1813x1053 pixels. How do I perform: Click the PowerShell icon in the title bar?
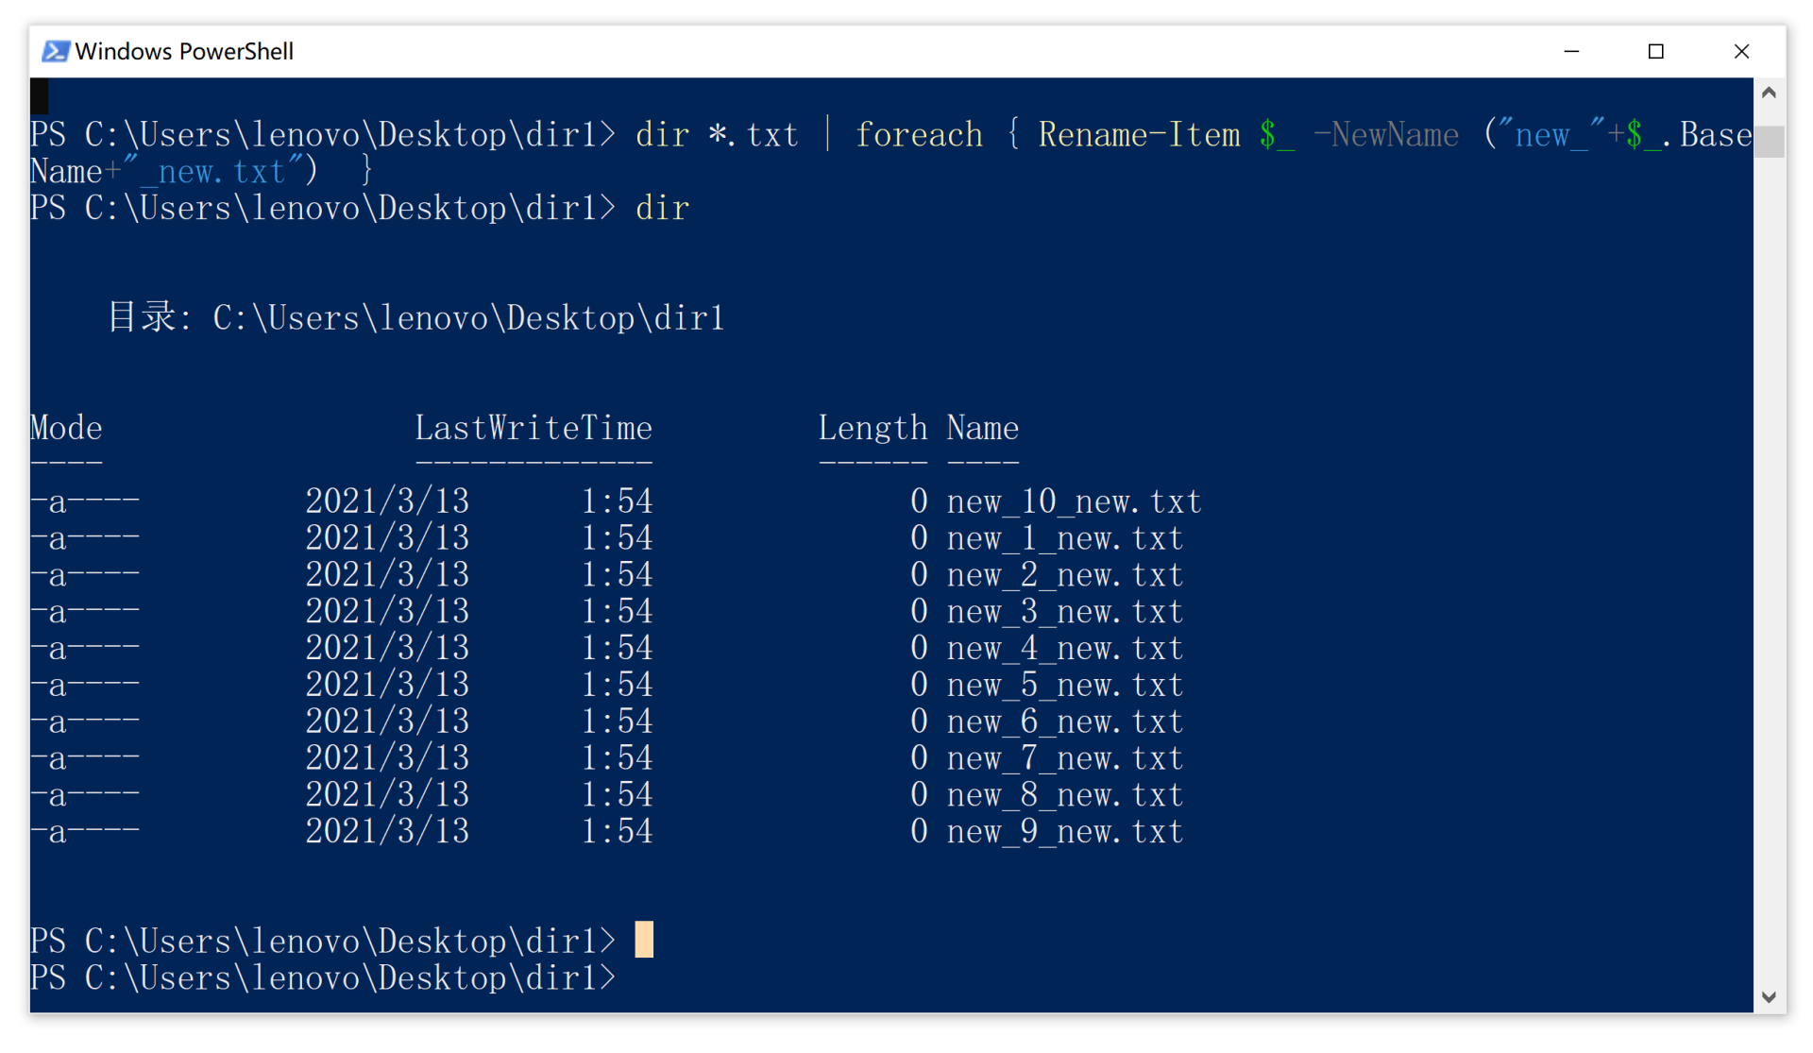[55, 51]
